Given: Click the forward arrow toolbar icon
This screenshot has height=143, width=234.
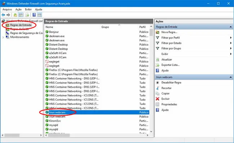Looking at the screenshot, I should (x=8, y=15).
